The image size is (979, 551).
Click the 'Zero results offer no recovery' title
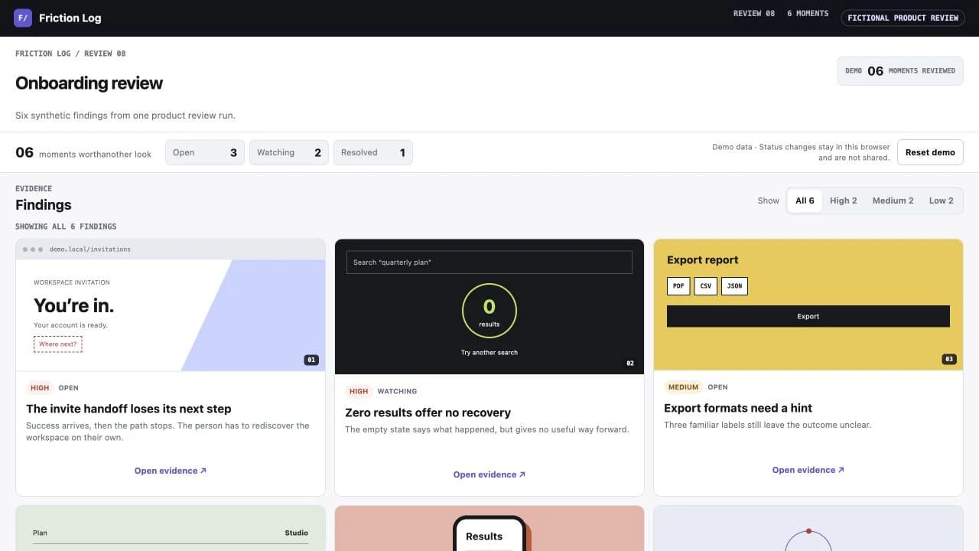tap(428, 412)
